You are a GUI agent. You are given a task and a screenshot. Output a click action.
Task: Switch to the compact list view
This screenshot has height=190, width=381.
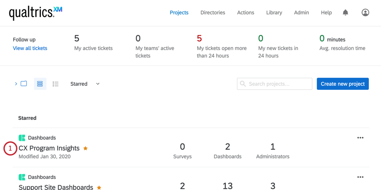56,84
